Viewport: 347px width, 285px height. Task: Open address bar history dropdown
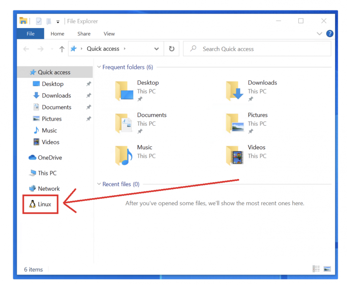(x=156, y=49)
